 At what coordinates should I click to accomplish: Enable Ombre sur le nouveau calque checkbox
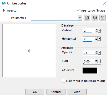pos(63,81)
